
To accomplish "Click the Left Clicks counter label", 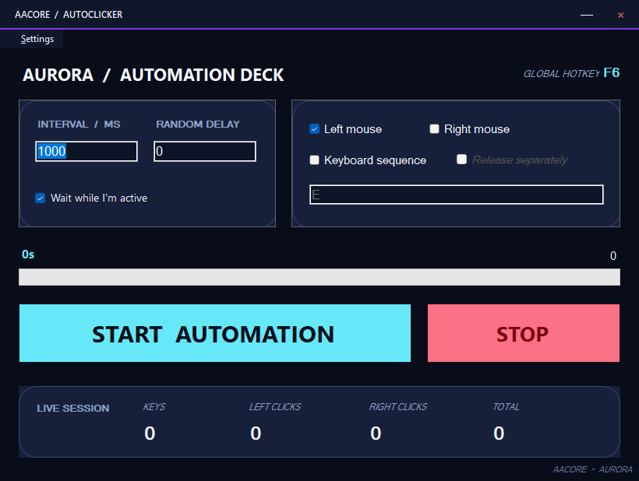I will [x=275, y=406].
